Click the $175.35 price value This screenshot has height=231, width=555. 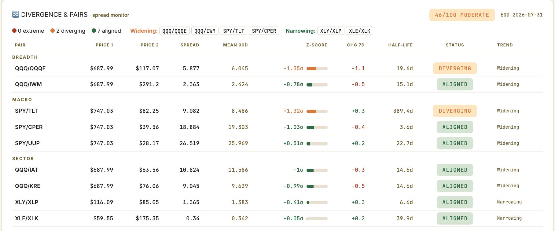pyautogui.click(x=147, y=218)
